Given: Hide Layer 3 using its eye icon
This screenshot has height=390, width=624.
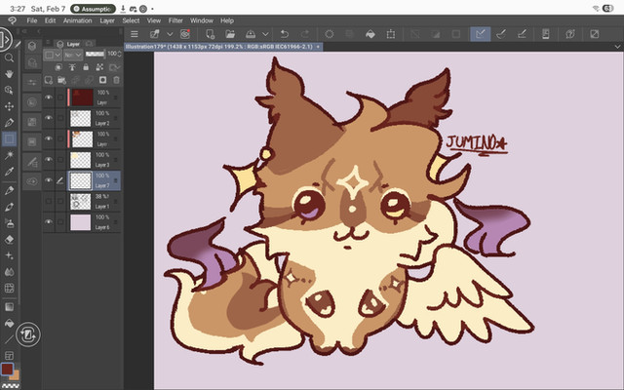Looking at the screenshot, I should [x=49, y=159].
